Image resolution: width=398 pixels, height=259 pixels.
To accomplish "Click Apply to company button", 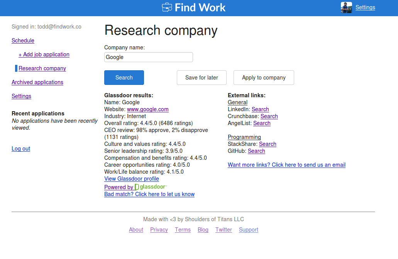I will coord(264,78).
